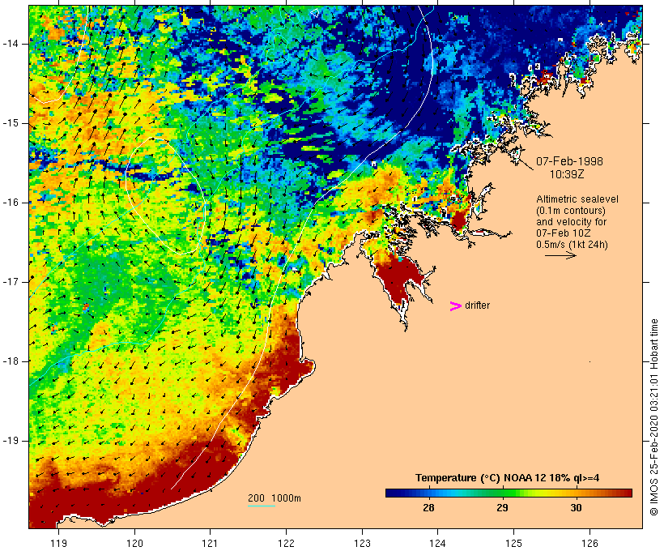Viewport: 664px width, 551px height.
Task: Click the latitude label -14
Action: pyautogui.click(x=11, y=44)
